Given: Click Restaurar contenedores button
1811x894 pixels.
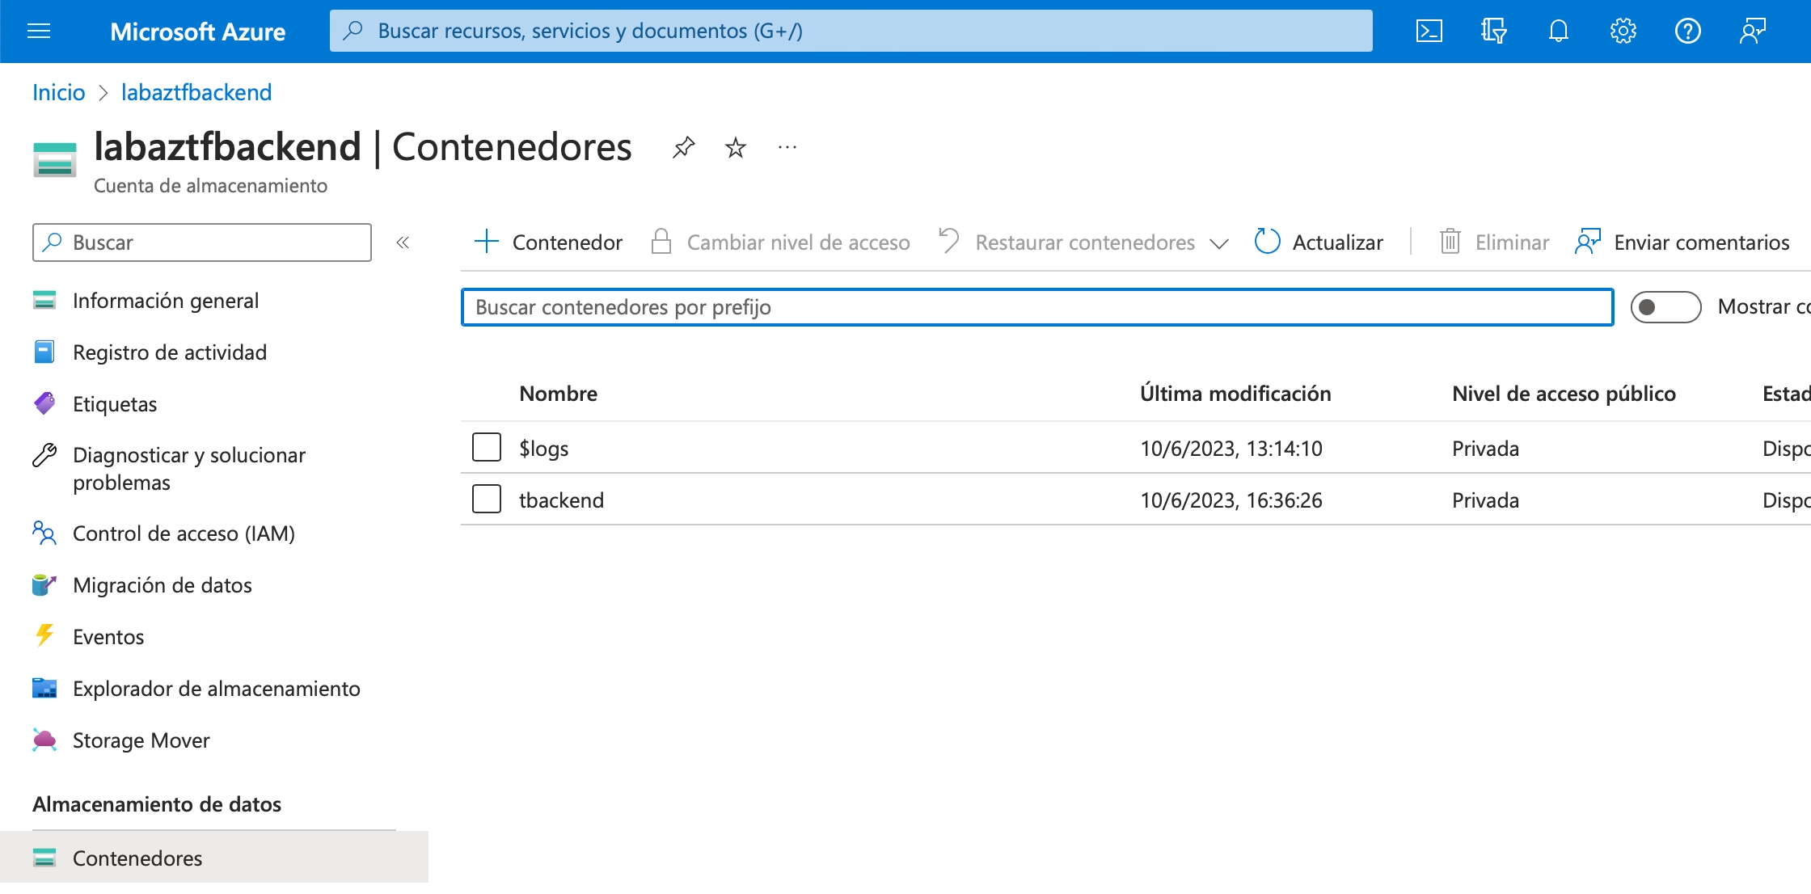Looking at the screenshot, I should pos(1067,242).
